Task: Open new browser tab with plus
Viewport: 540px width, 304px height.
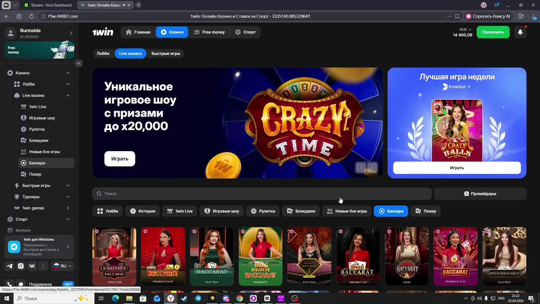Action: pyautogui.click(x=138, y=5)
